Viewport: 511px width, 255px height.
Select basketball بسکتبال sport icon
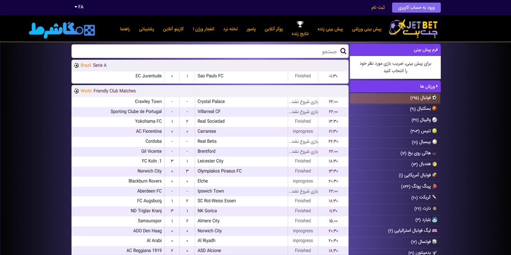tap(434, 109)
